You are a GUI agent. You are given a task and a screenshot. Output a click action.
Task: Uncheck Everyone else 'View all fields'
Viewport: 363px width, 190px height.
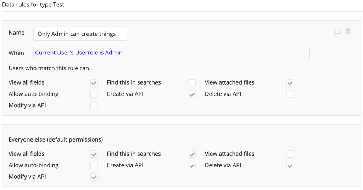tap(94, 154)
